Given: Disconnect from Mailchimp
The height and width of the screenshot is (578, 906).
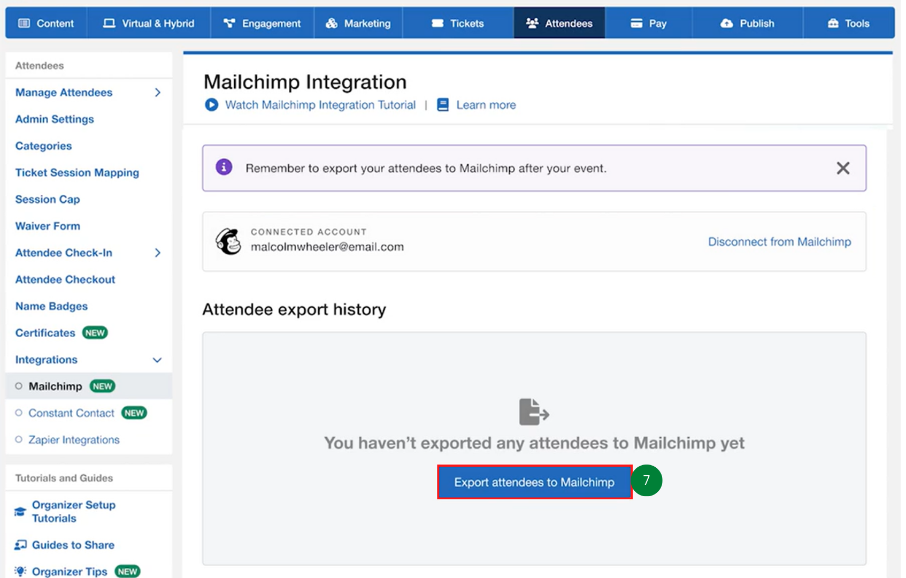Looking at the screenshot, I should (x=779, y=242).
